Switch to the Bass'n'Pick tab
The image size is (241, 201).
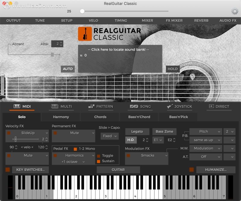tap(178, 117)
